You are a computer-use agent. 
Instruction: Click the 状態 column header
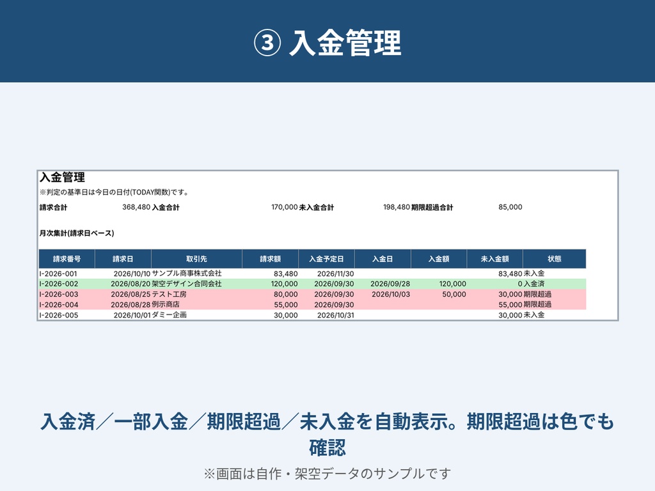(555, 259)
